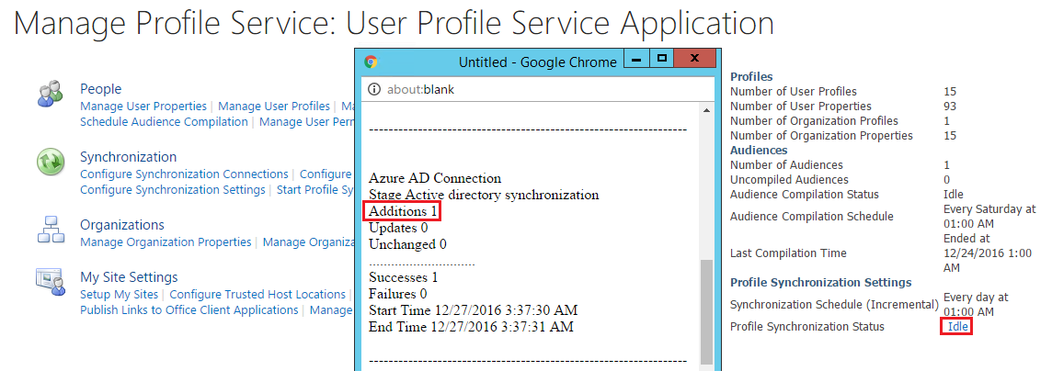Click 'Synchronization Schedule (Incremental)' label
The height and width of the screenshot is (382, 1052).
pyautogui.click(x=834, y=305)
